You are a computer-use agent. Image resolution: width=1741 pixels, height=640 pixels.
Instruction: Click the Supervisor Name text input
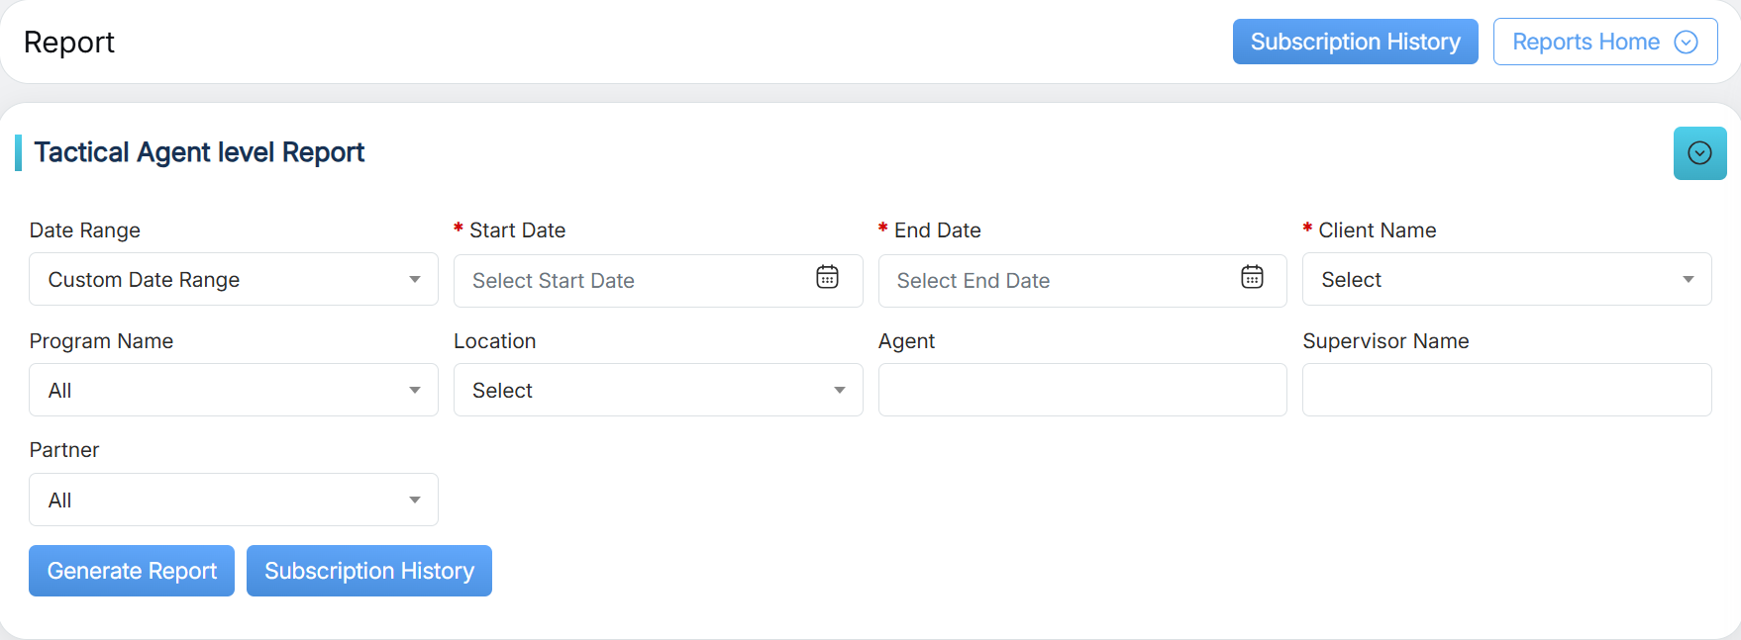coord(1506,390)
